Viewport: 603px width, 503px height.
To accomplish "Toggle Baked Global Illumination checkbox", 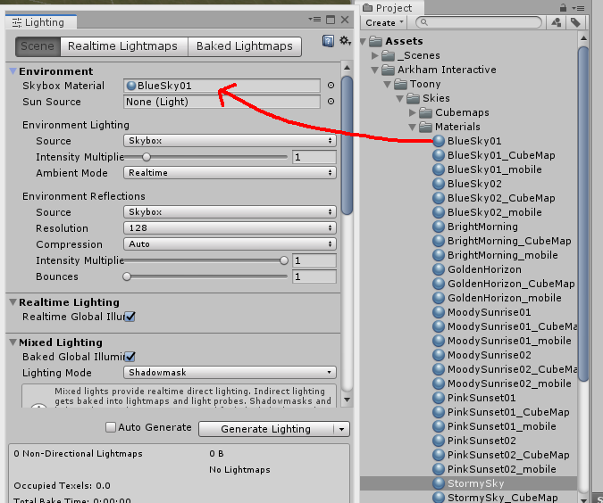I will pyautogui.click(x=130, y=357).
